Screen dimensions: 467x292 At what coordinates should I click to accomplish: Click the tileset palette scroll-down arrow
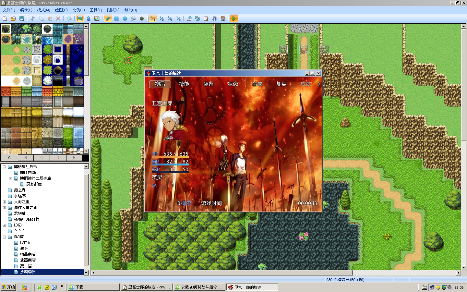click(86, 151)
